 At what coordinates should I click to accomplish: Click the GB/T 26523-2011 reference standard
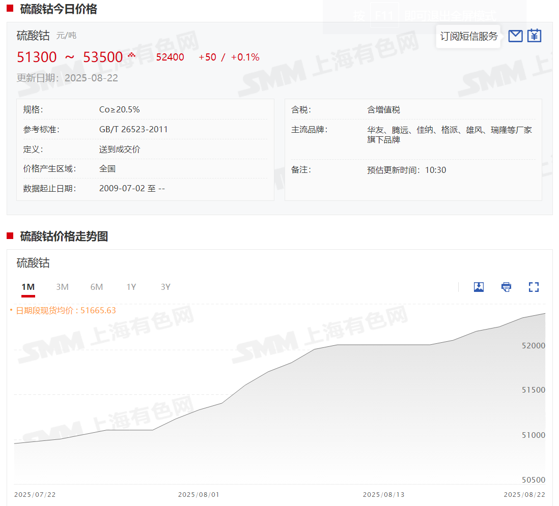(x=133, y=129)
